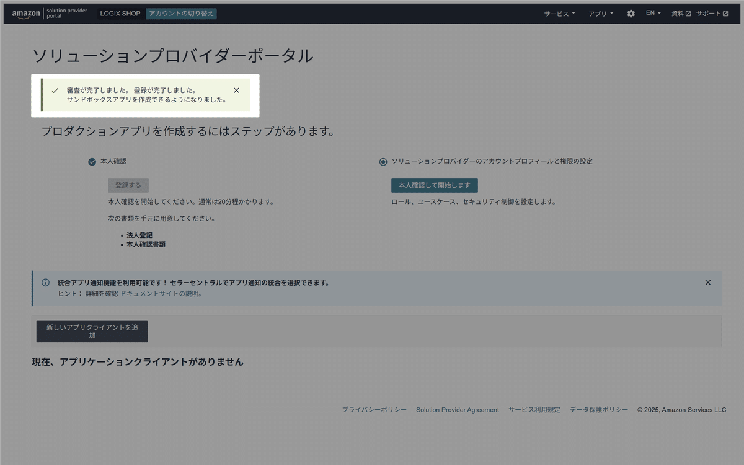The width and height of the screenshot is (744, 465).
Task: Click the LOGIX SHOP item in the header
Action: [120, 13]
